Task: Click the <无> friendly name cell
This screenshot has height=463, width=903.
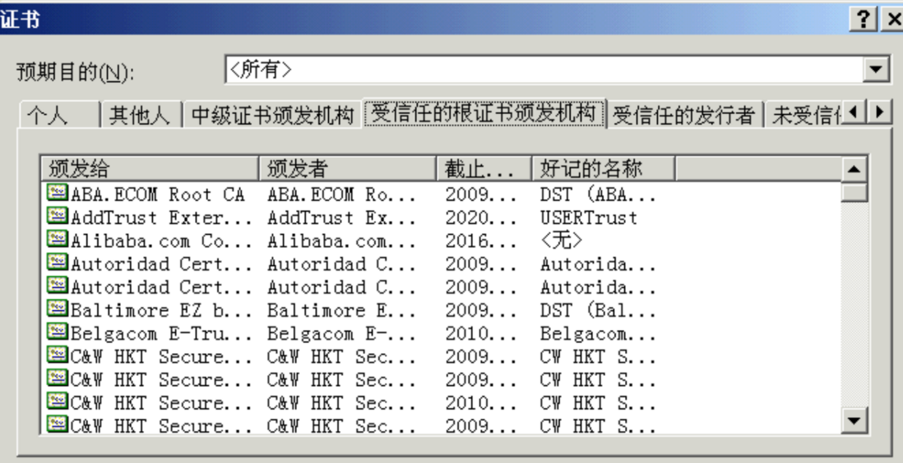Action: (x=562, y=241)
